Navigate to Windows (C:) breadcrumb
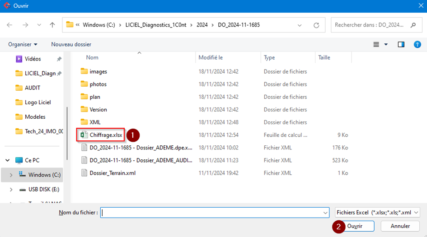This screenshot has height=237, width=427. [x=99, y=25]
